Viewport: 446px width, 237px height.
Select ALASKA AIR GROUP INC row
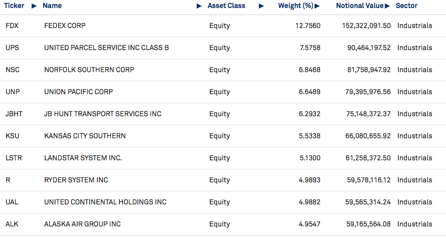coord(223,224)
